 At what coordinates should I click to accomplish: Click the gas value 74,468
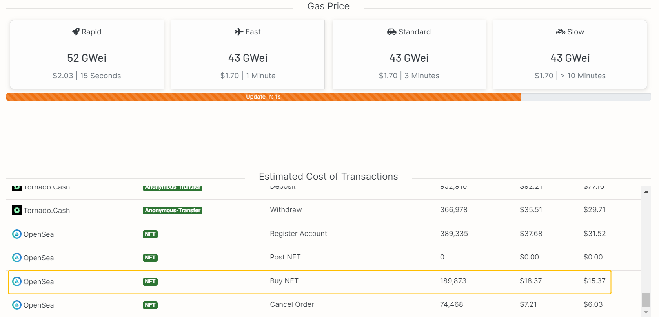pyautogui.click(x=451, y=304)
